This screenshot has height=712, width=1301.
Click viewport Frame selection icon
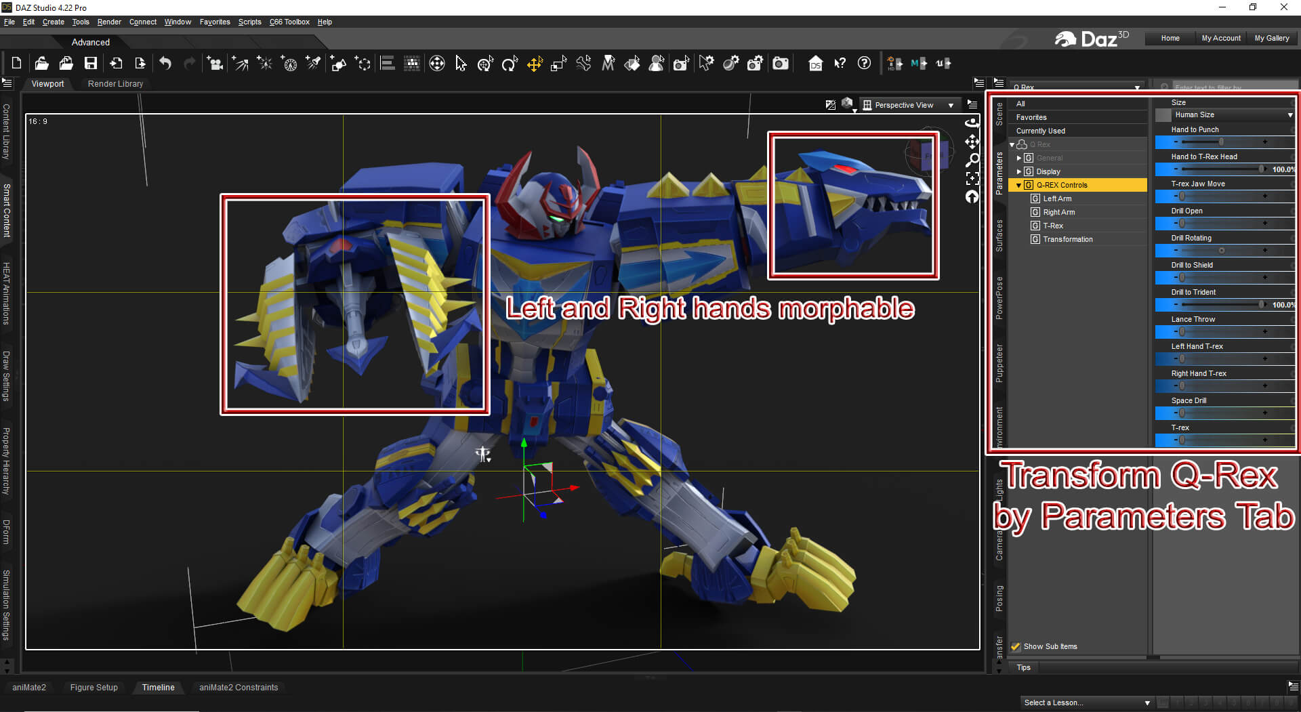[x=972, y=178]
